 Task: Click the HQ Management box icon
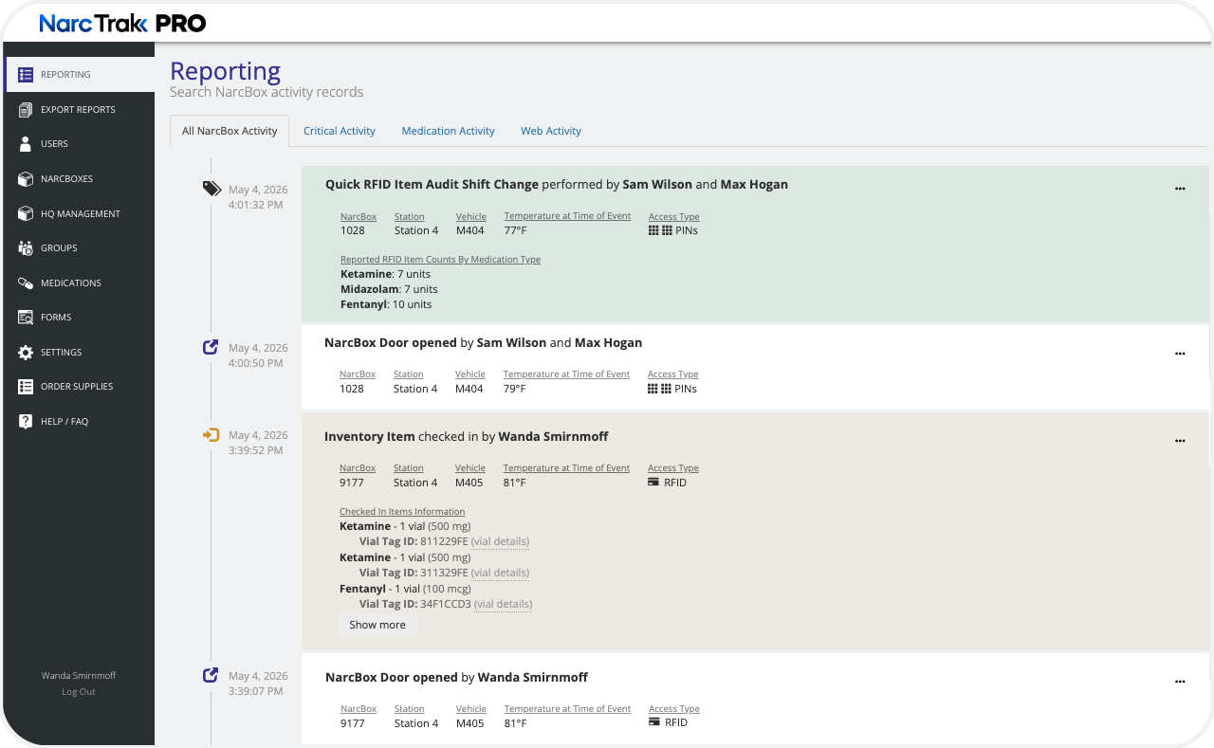(x=26, y=213)
